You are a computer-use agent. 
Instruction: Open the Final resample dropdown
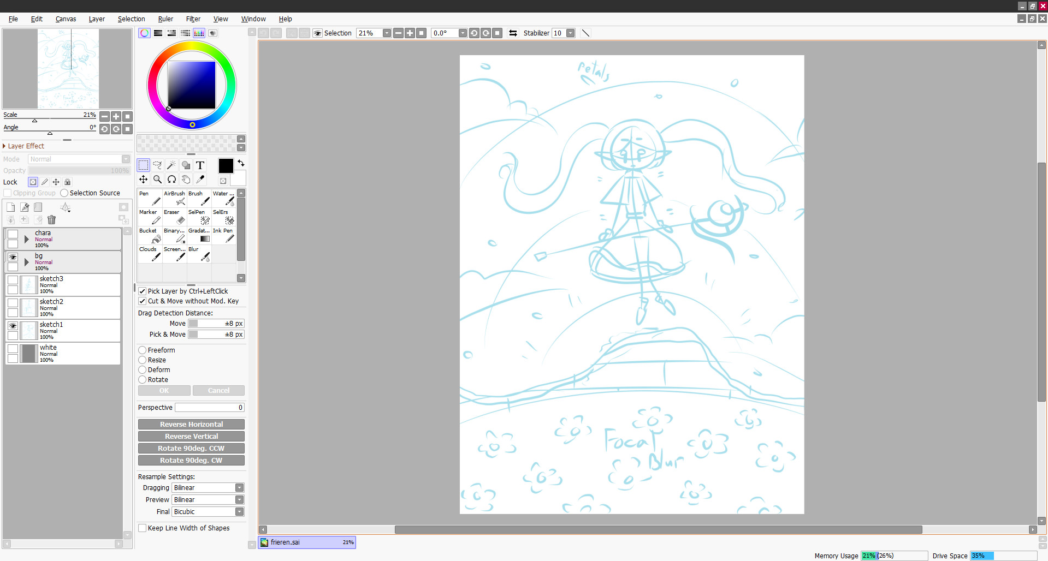239,512
